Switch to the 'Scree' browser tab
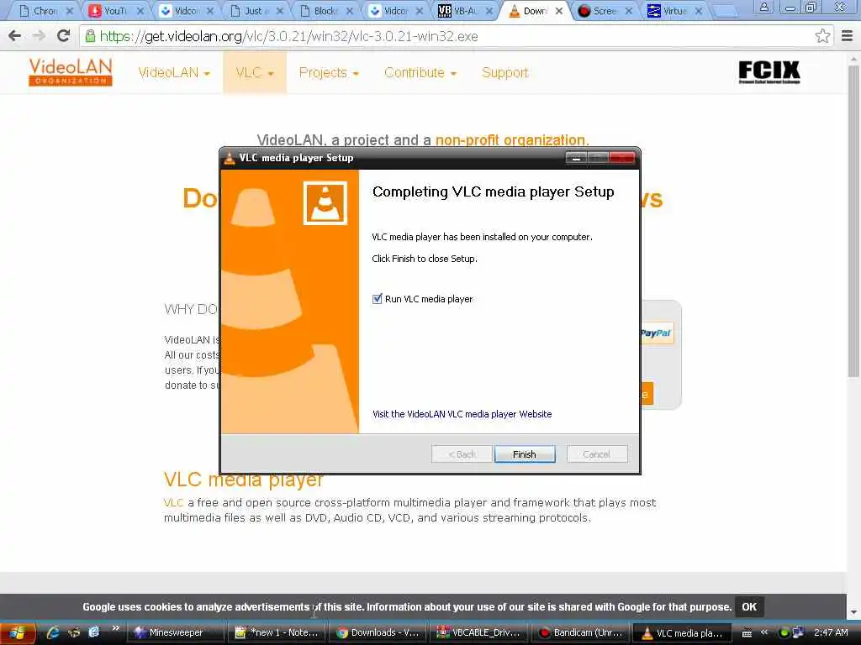The height and width of the screenshot is (645, 861). (604, 10)
